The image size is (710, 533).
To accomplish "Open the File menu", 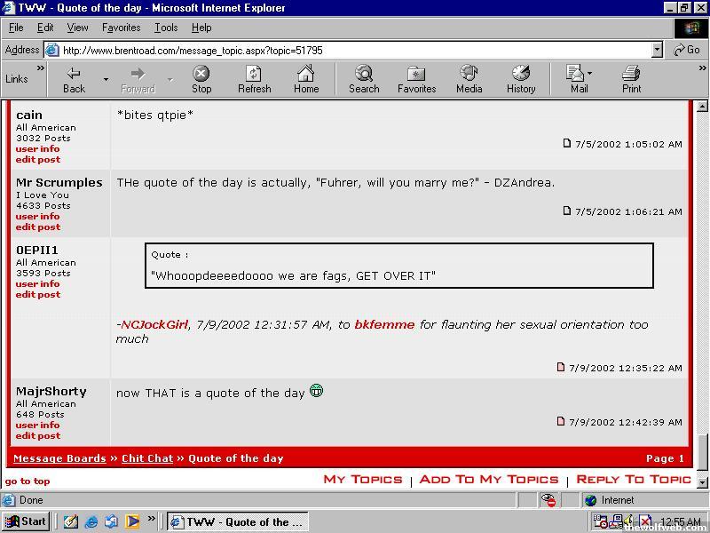I will [x=16, y=28].
